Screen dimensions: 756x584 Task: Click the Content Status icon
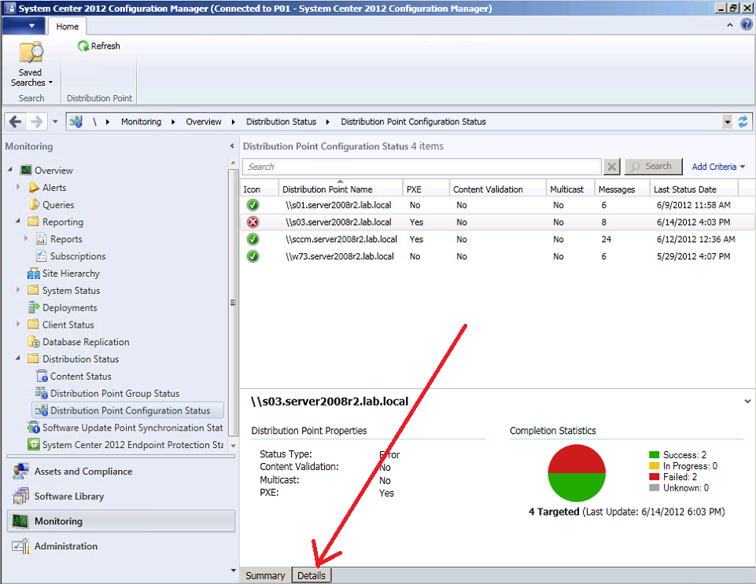42,376
